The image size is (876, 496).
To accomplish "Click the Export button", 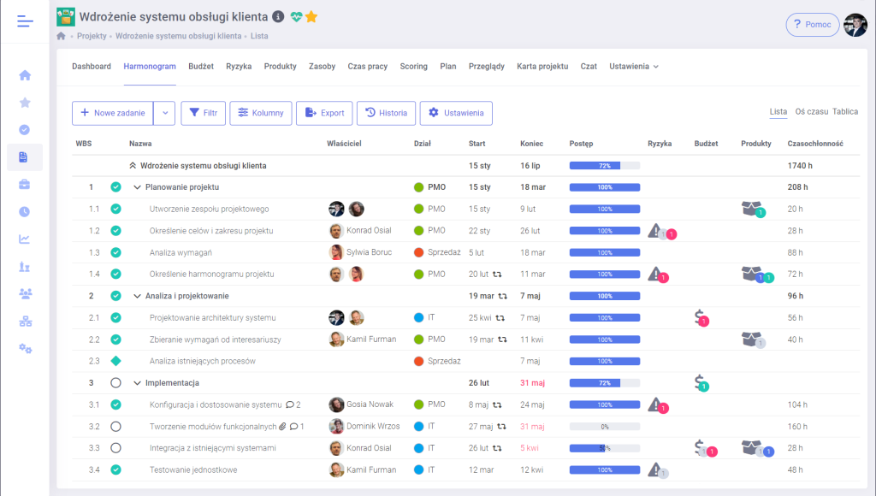I will pos(324,113).
